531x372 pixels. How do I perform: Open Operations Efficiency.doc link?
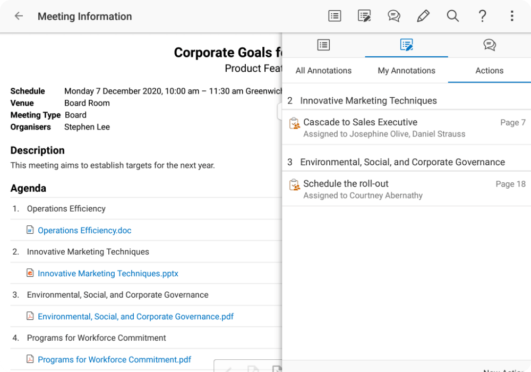[84, 231]
